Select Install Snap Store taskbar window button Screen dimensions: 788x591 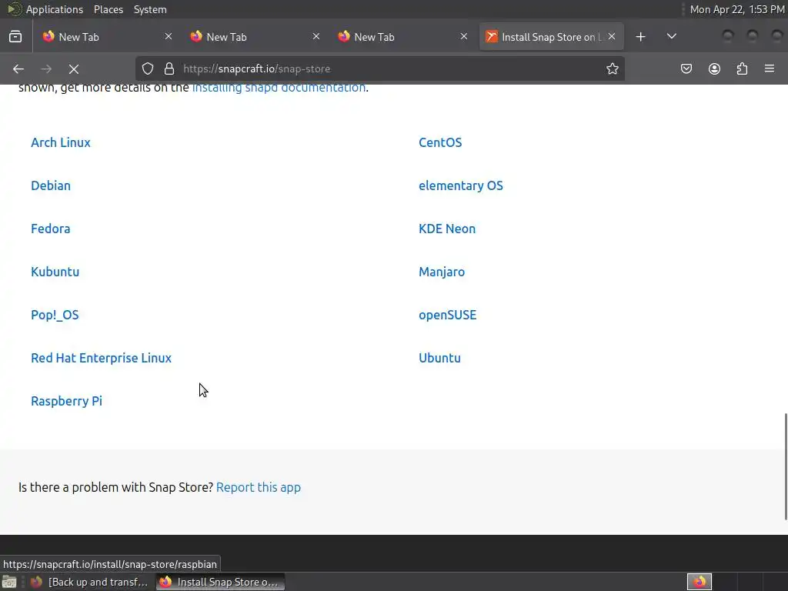point(220,583)
